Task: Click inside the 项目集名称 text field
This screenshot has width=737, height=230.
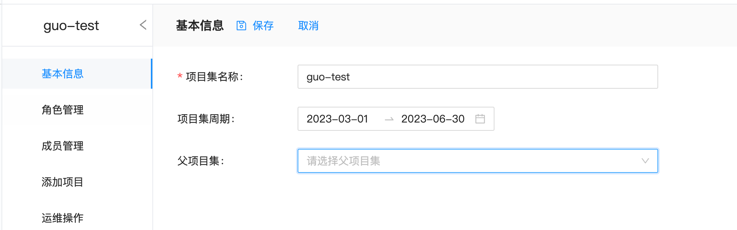Action: pos(477,77)
